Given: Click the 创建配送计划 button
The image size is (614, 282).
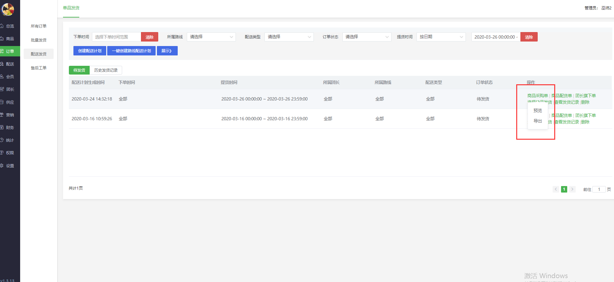Looking at the screenshot, I should (90, 51).
